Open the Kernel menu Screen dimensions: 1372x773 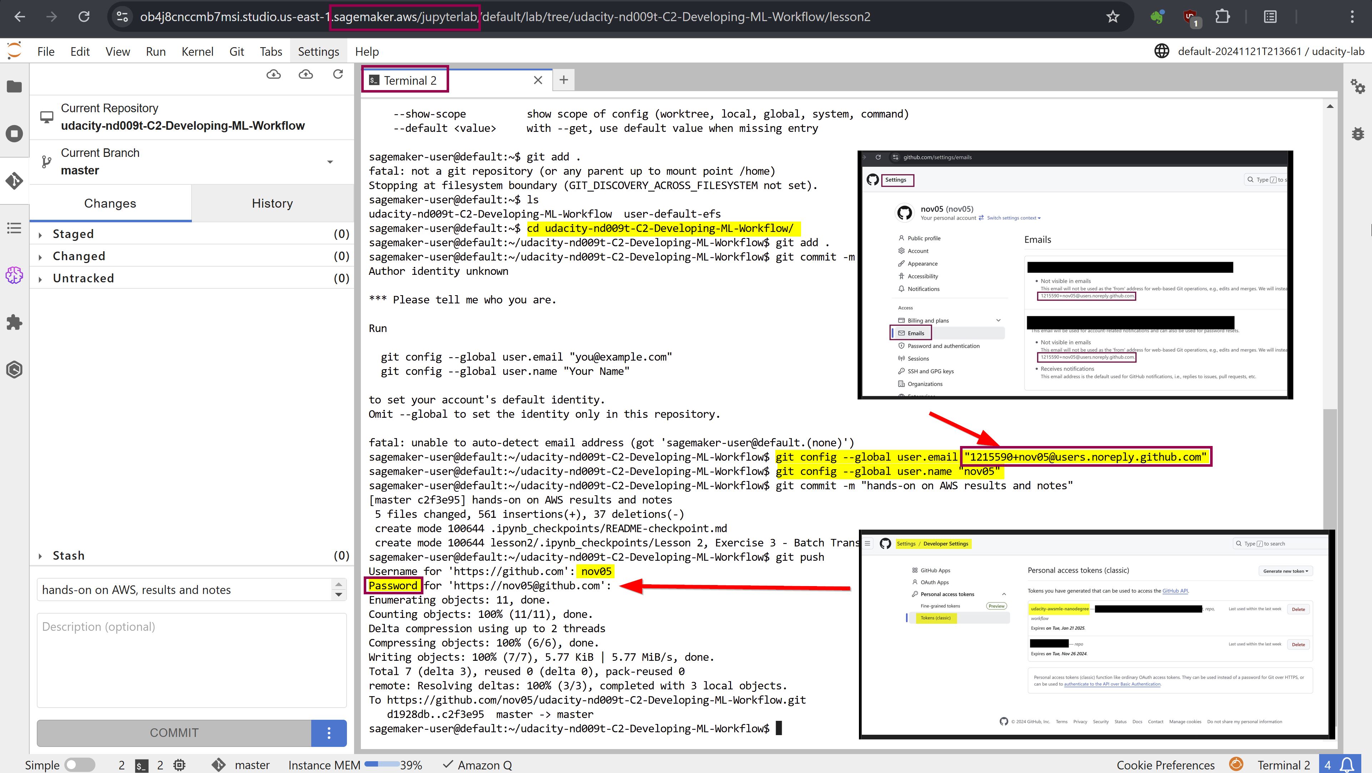pyautogui.click(x=197, y=52)
